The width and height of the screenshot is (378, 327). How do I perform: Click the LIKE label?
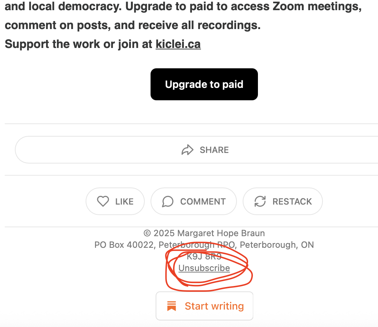click(x=124, y=202)
